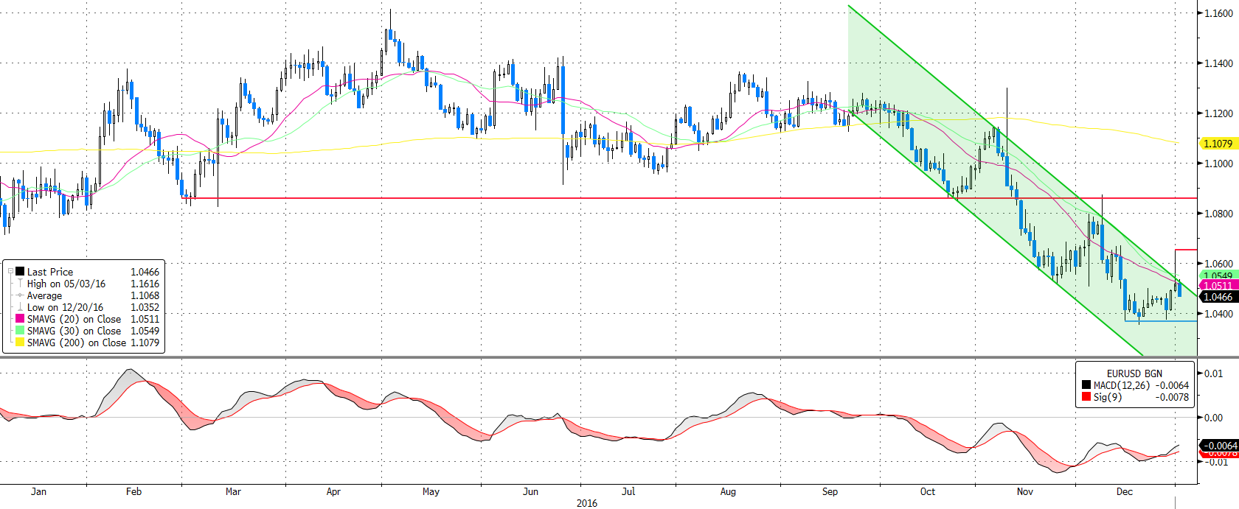Click the yellow 1.1079 price tag on axis

coord(1218,144)
